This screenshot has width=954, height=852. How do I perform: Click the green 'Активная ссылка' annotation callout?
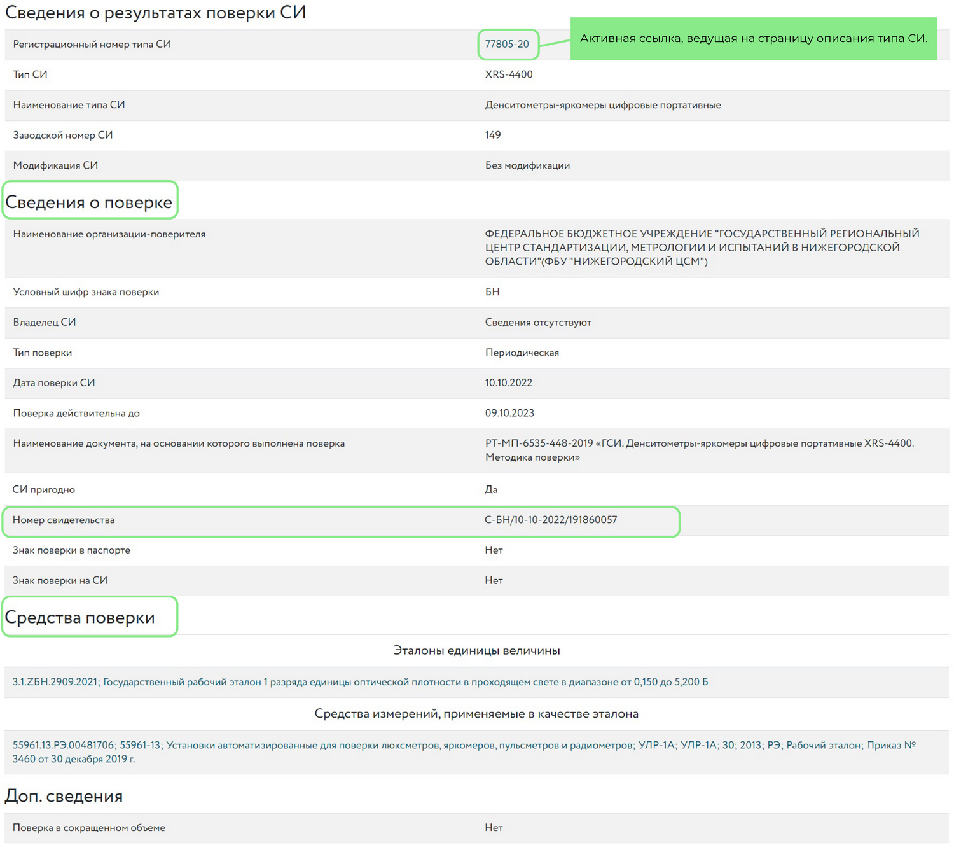click(x=753, y=39)
